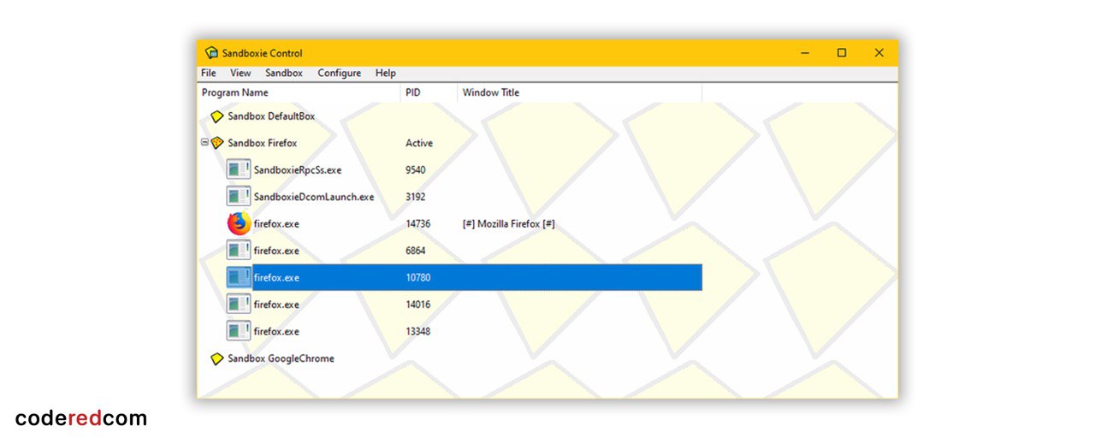
Task: Maximize the Sandboxie Control window
Action: (x=842, y=53)
